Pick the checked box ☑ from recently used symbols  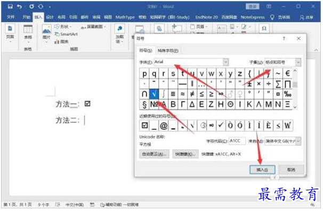(144, 126)
